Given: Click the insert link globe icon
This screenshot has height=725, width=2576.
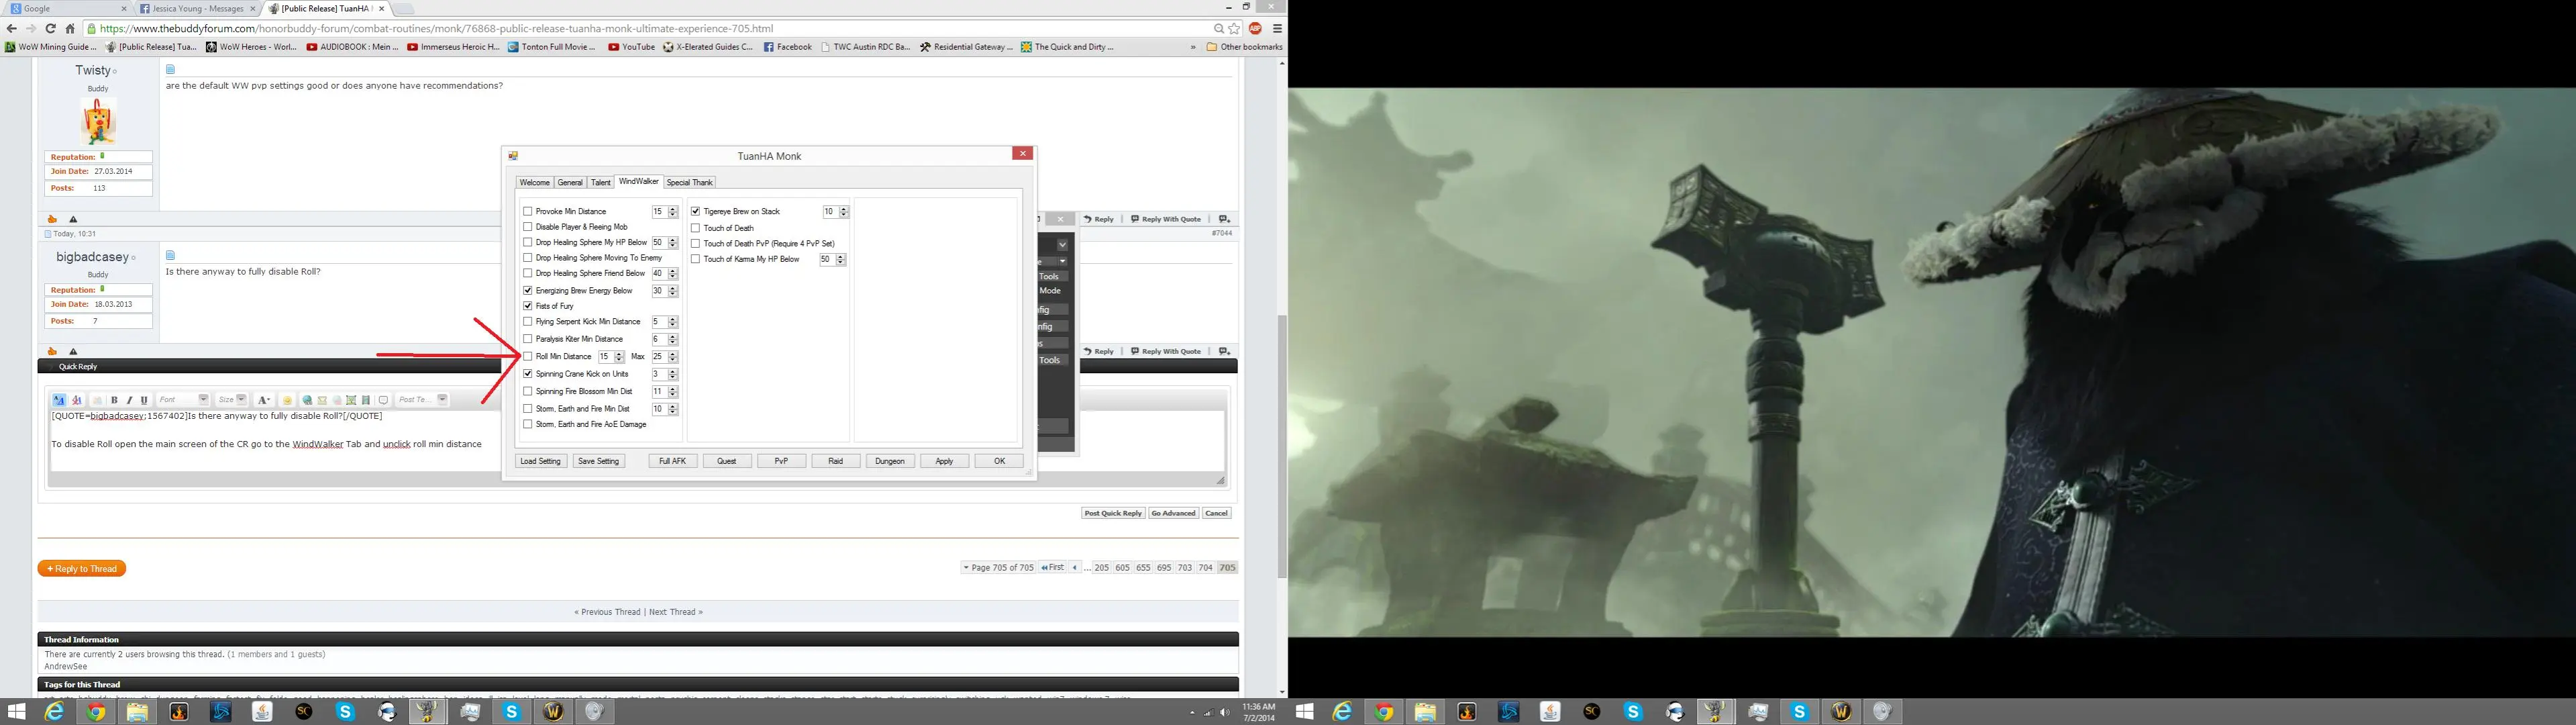Looking at the screenshot, I should [x=307, y=400].
